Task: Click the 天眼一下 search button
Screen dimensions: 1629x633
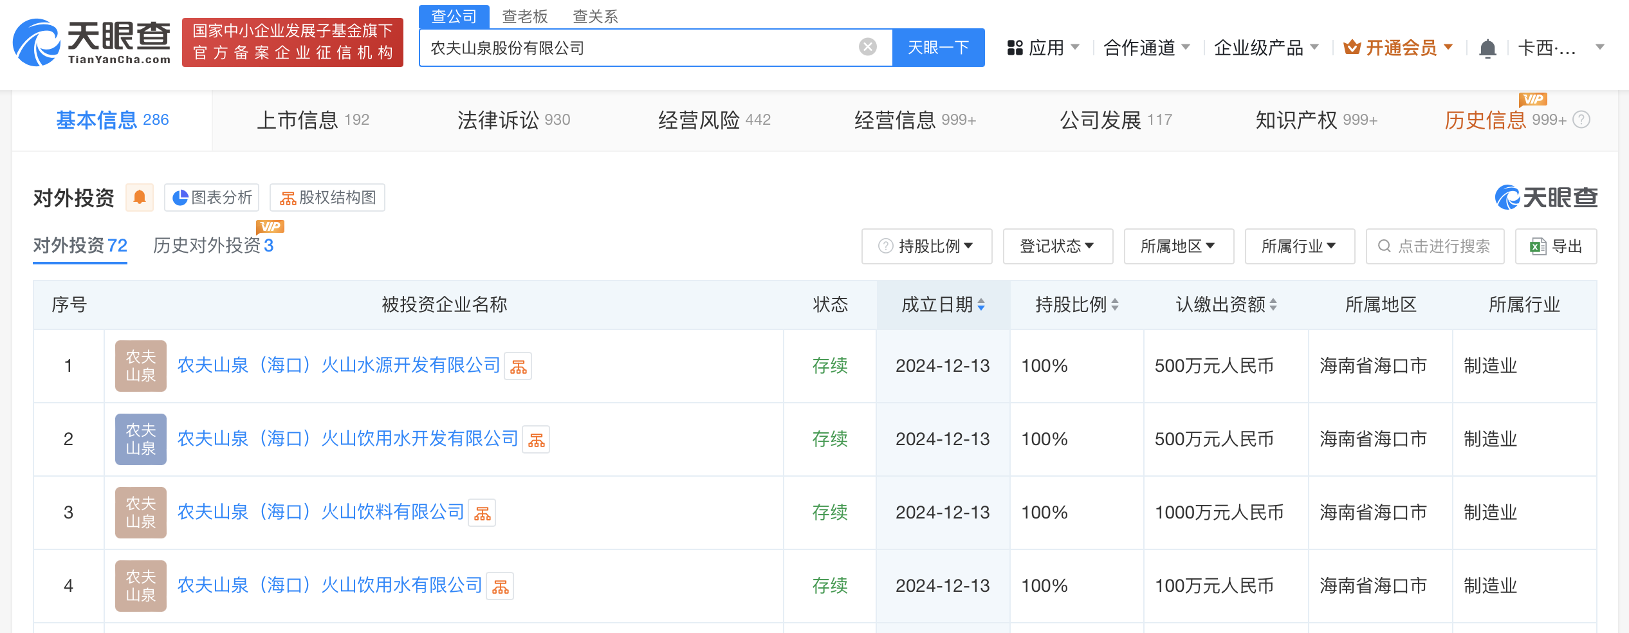Action: pos(938,48)
